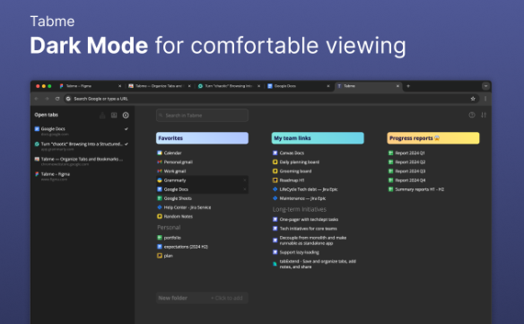Click the Jira icon beside Maintenance link
Image resolution: width=524 pixels, height=324 pixels.
[x=275, y=198]
